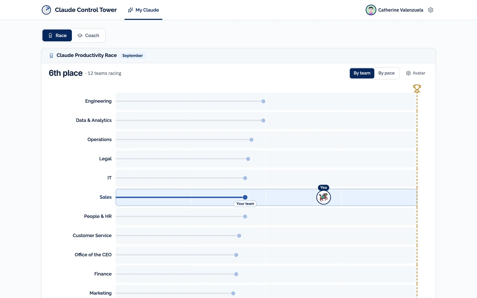Toggle view to By team

(362, 73)
